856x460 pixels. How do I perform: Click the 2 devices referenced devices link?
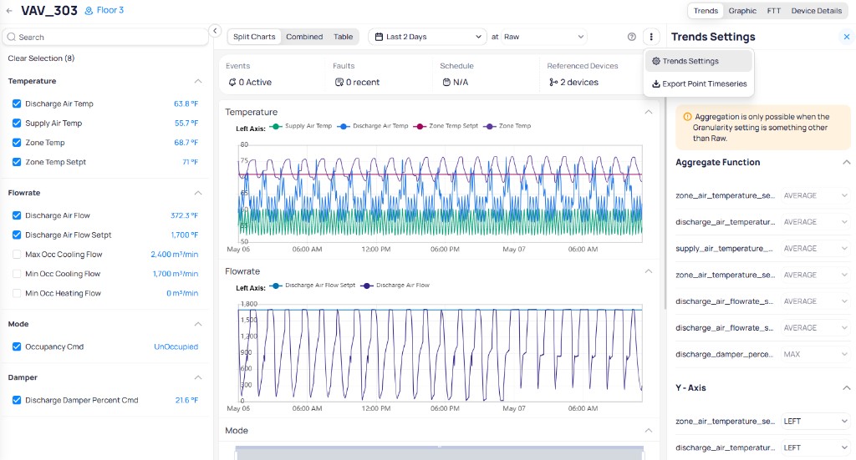coord(579,83)
